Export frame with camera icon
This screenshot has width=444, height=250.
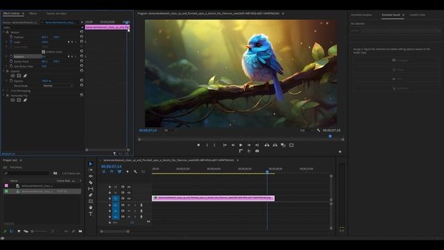257,151
